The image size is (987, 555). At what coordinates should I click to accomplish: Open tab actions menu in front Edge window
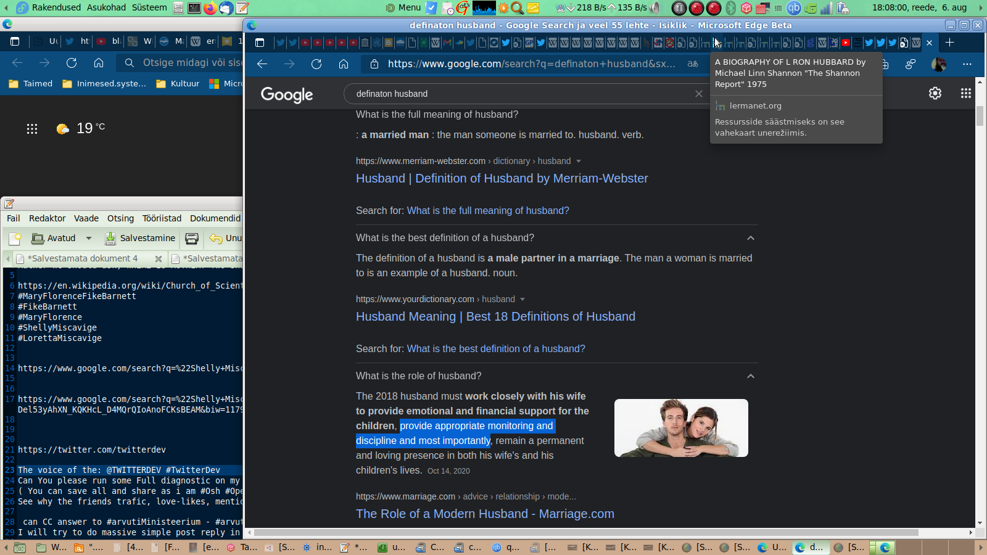click(260, 43)
